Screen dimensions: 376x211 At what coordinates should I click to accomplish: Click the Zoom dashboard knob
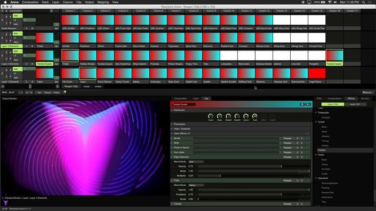coord(246,116)
